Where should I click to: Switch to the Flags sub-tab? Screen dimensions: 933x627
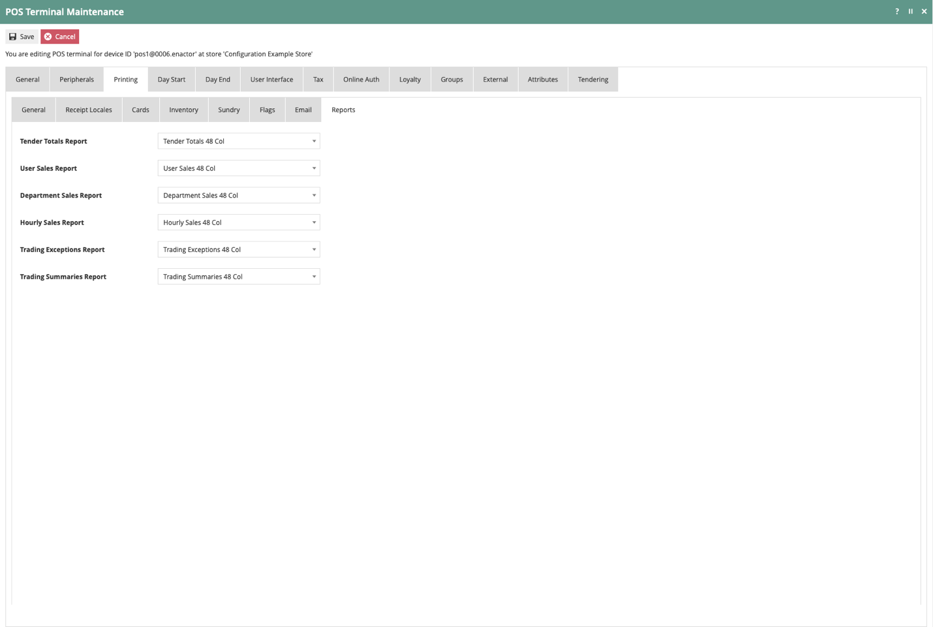click(268, 110)
